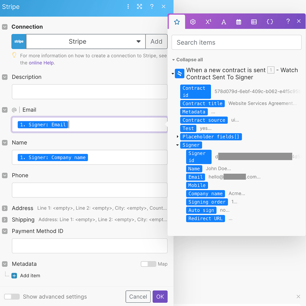The width and height of the screenshot is (306, 306).
Task: Click Add connection button
Action: tap(156, 41)
